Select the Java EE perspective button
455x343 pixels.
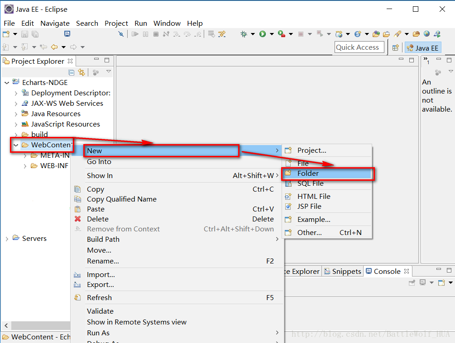click(x=423, y=48)
